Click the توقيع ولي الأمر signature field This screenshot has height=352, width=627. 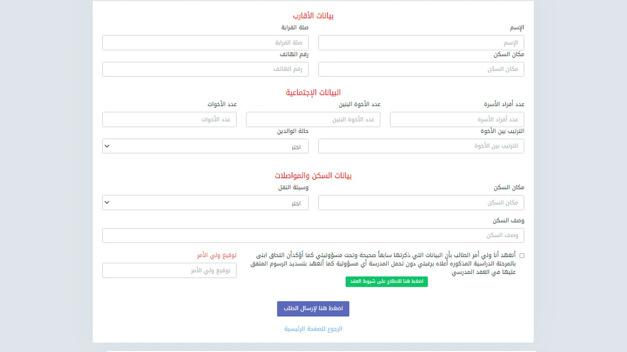click(x=169, y=271)
